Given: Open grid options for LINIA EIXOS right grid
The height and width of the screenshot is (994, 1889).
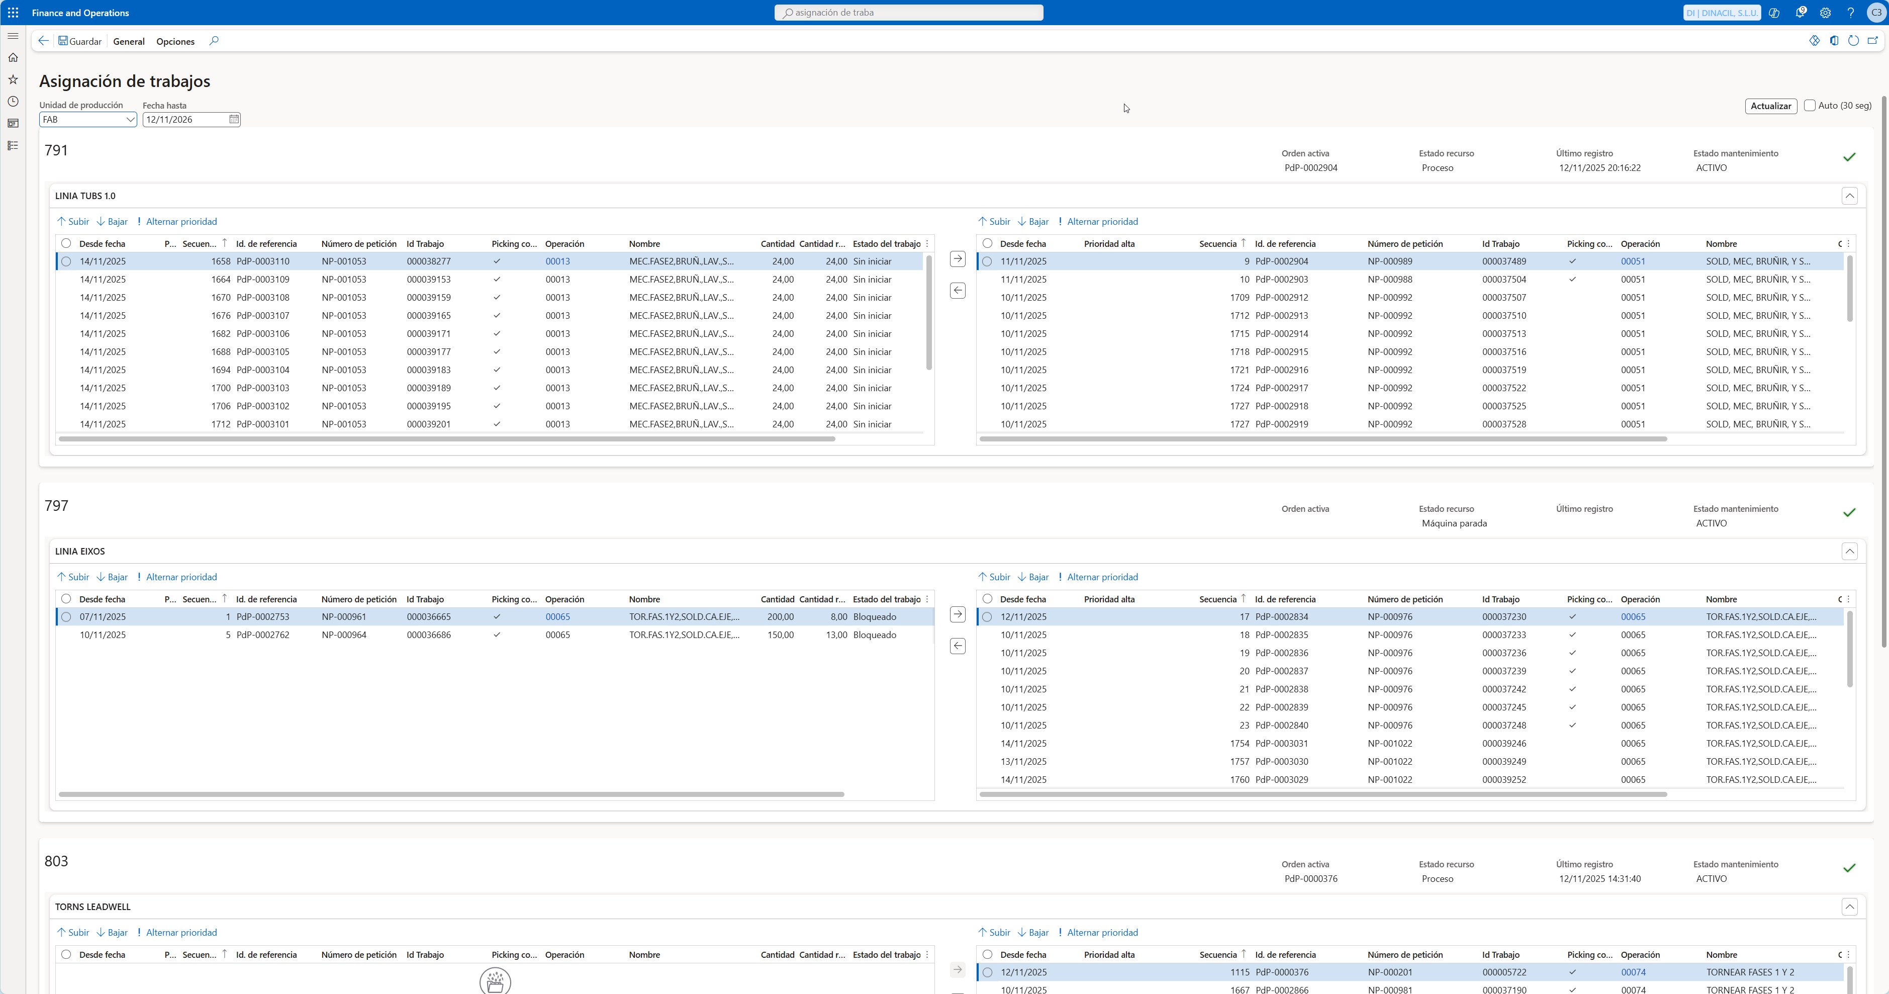Looking at the screenshot, I should (x=1849, y=599).
